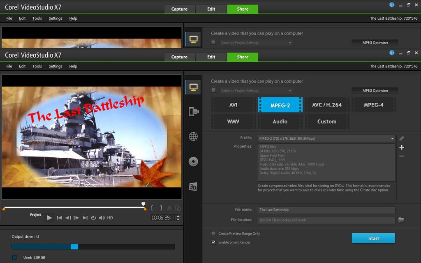Choose the 3D movie output icon
Viewport: 421px width, 263px height.
click(x=193, y=187)
